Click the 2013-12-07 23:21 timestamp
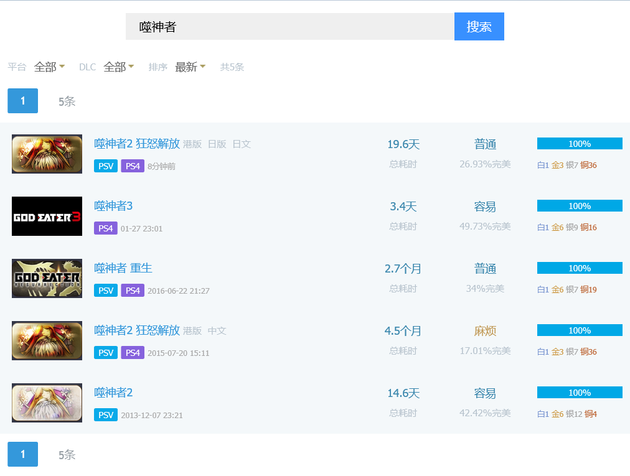 [152, 416]
